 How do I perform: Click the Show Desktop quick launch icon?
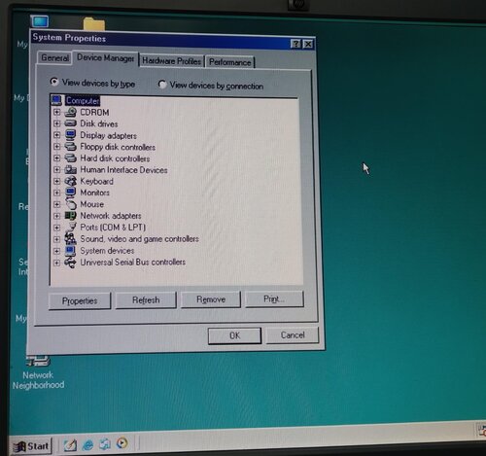pyautogui.click(x=70, y=445)
